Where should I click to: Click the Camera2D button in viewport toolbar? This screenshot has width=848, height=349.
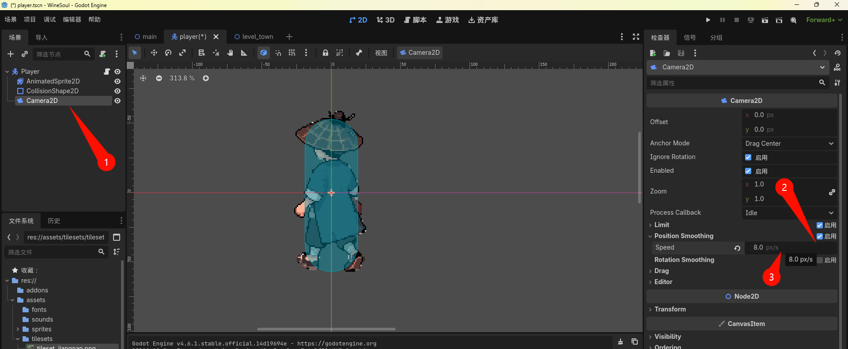[x=420, y=53]
